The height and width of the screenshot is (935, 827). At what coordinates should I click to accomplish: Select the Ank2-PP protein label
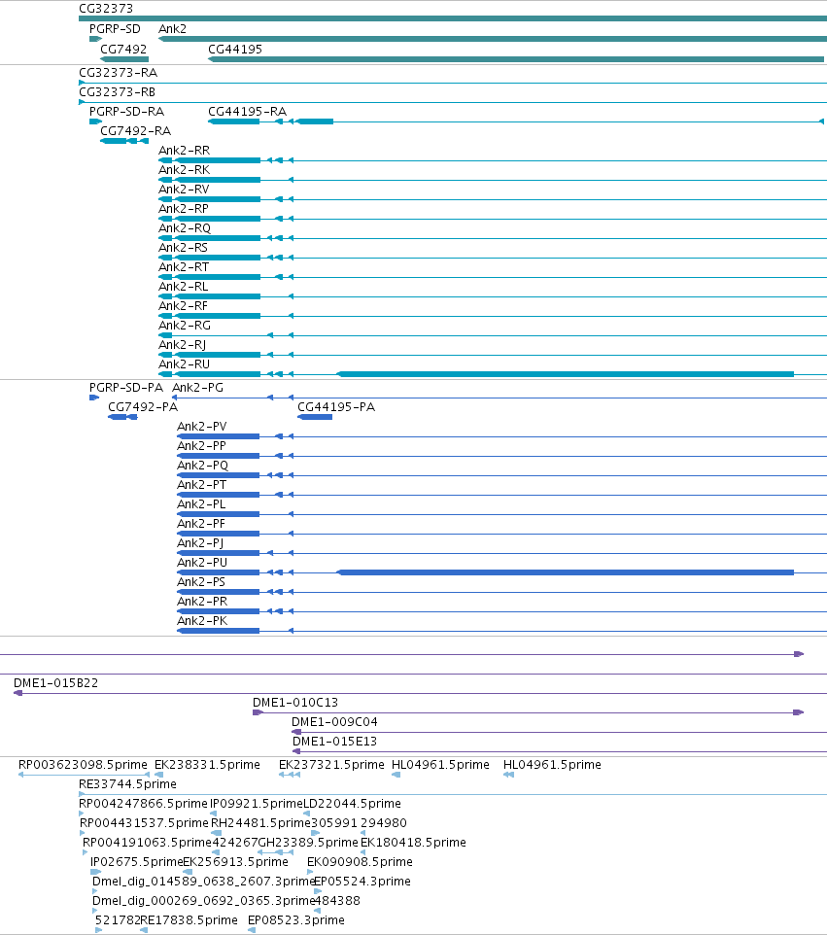[201, 446]
